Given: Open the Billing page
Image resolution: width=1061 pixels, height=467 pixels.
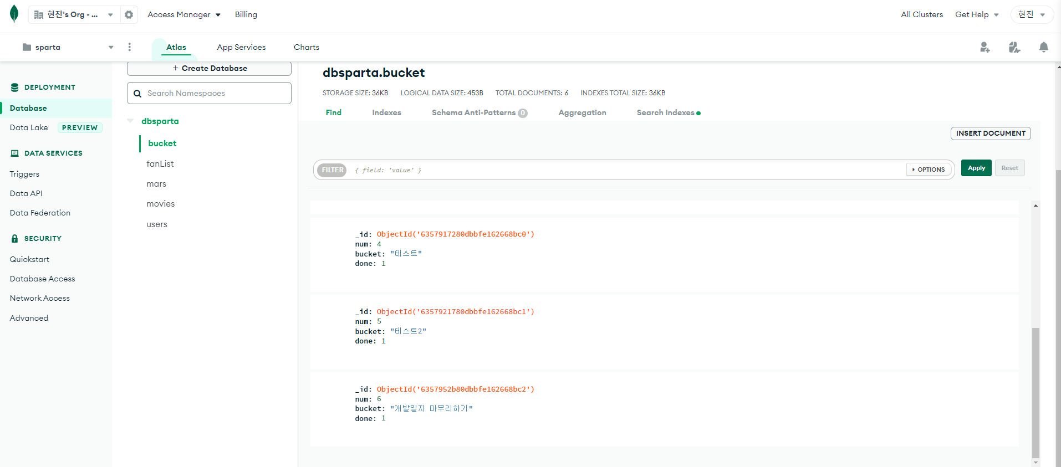Looking at the screenshot, I should (246, 14).
